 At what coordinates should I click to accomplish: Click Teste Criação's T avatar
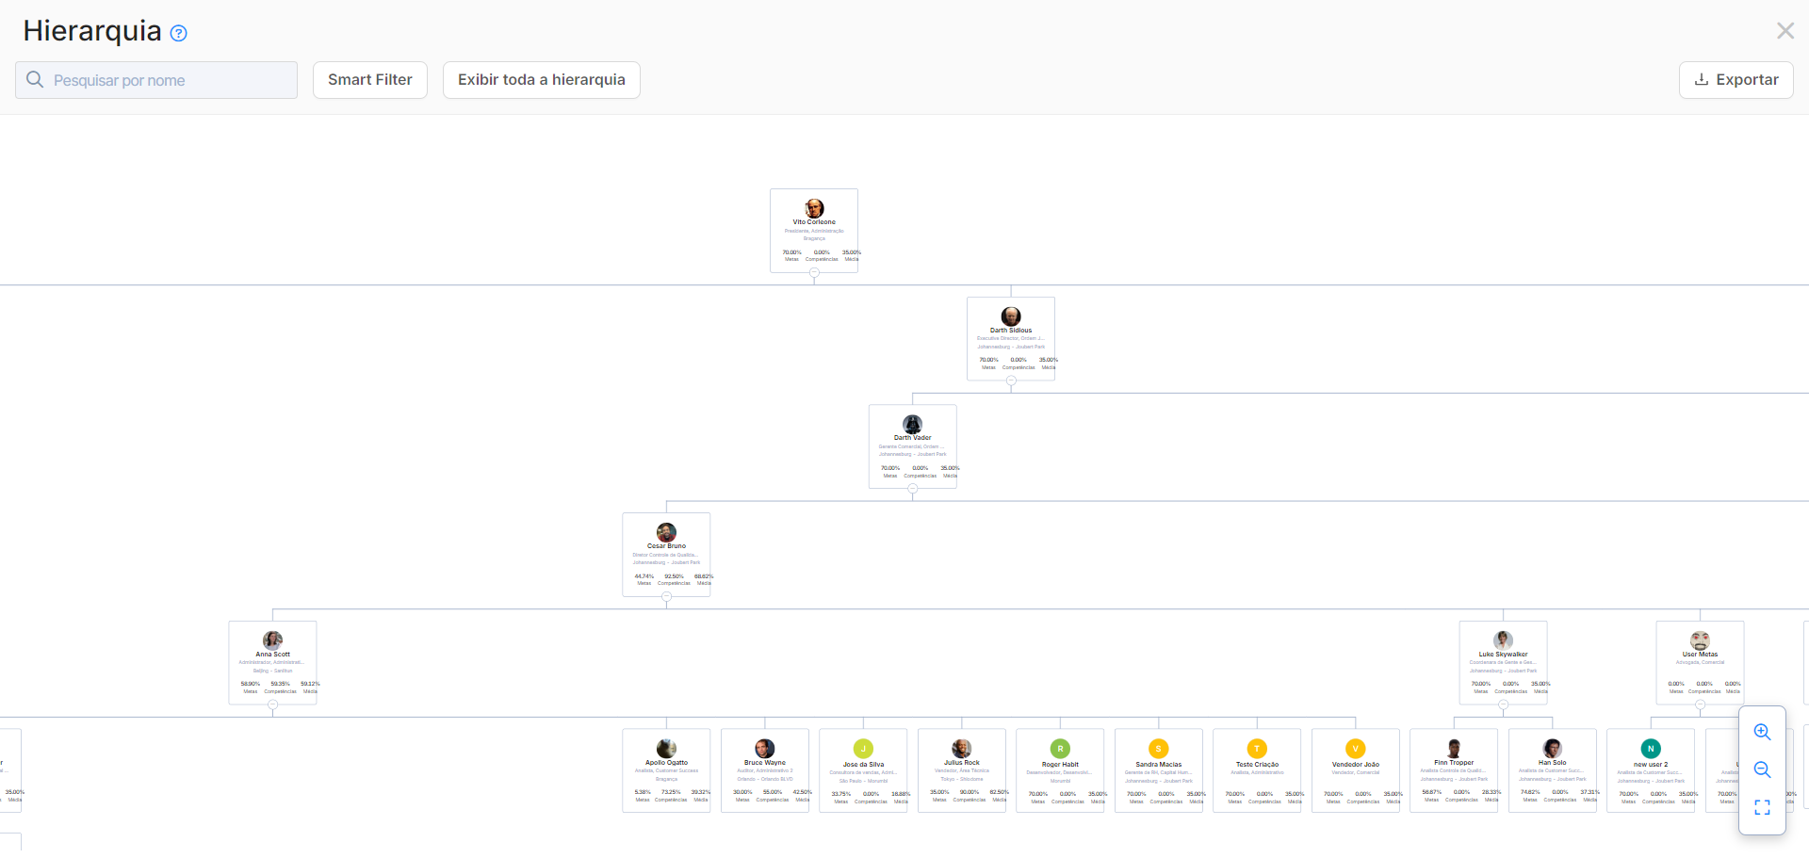pos(1257,749)
